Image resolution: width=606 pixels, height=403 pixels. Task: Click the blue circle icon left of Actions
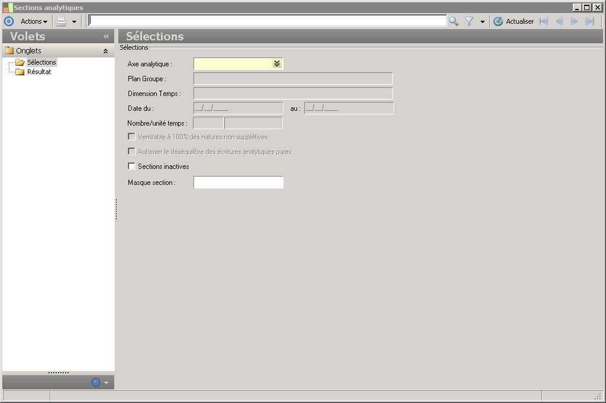[9, 21]
